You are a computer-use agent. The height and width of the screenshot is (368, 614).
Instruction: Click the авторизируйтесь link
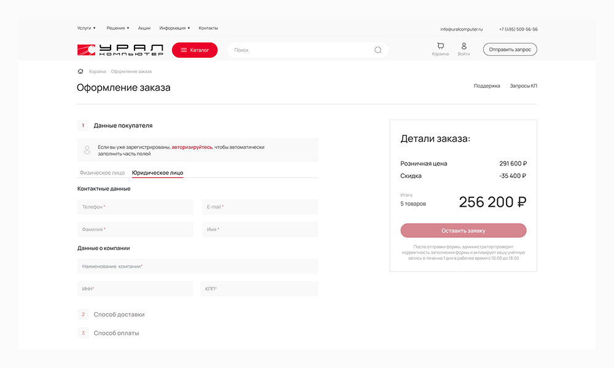click(192, 147)
